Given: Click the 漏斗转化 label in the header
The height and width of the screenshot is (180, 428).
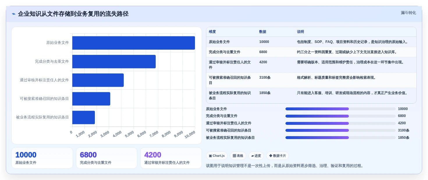Looking at the screenshot, I should click(408, 13).
